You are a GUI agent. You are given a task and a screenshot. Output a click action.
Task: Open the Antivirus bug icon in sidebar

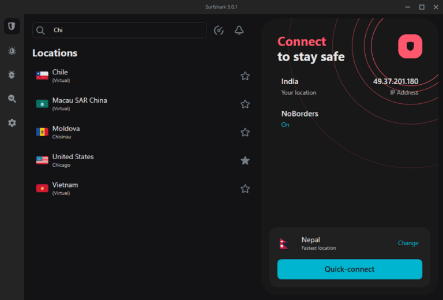click(12, 75)
